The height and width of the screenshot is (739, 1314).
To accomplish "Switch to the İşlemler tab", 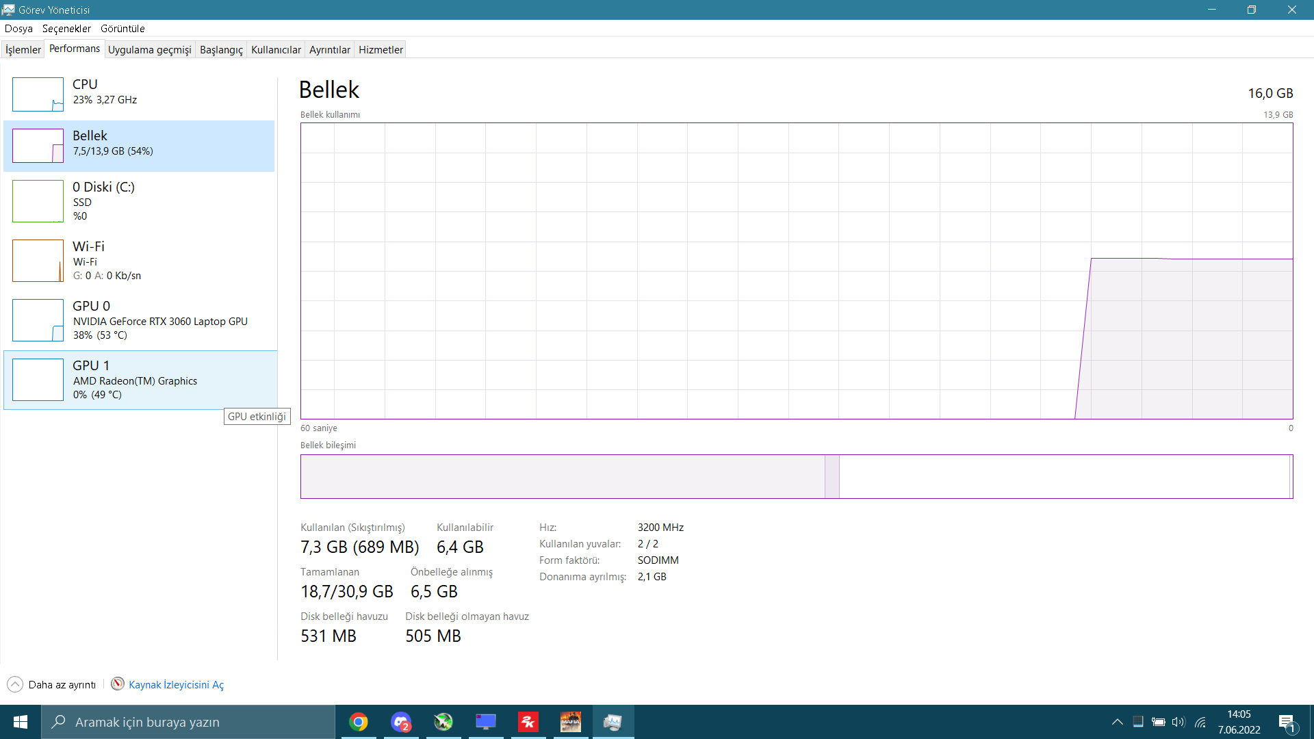I will pos(23,50).
